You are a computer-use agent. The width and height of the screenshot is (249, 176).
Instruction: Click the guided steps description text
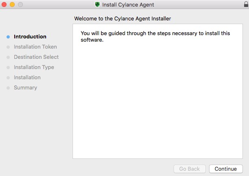(x=155, y=36)
